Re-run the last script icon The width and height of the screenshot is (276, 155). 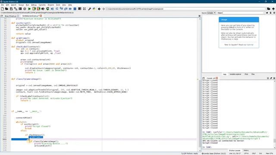[47, 9]
